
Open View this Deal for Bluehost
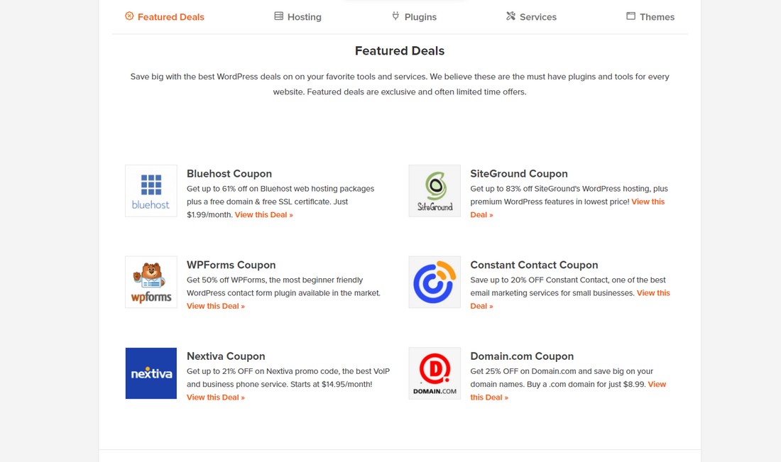[264, 215]
